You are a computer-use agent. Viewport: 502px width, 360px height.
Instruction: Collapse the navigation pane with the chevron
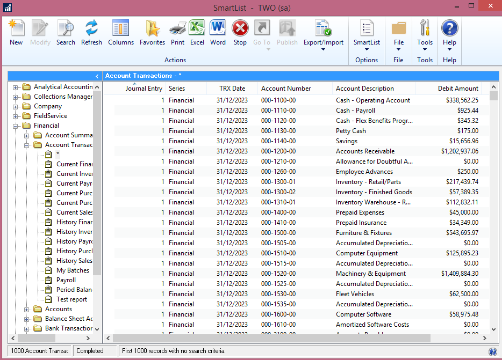point(97,76)
